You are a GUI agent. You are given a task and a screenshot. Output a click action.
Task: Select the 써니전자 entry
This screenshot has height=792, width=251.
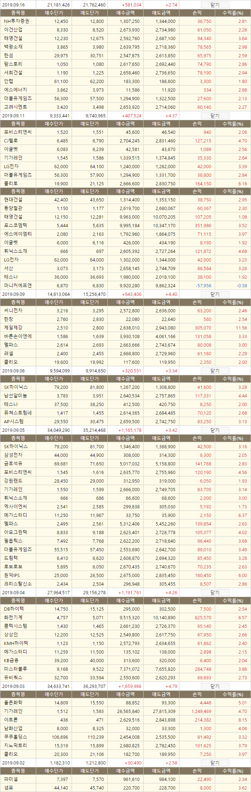tap(13, 311)
